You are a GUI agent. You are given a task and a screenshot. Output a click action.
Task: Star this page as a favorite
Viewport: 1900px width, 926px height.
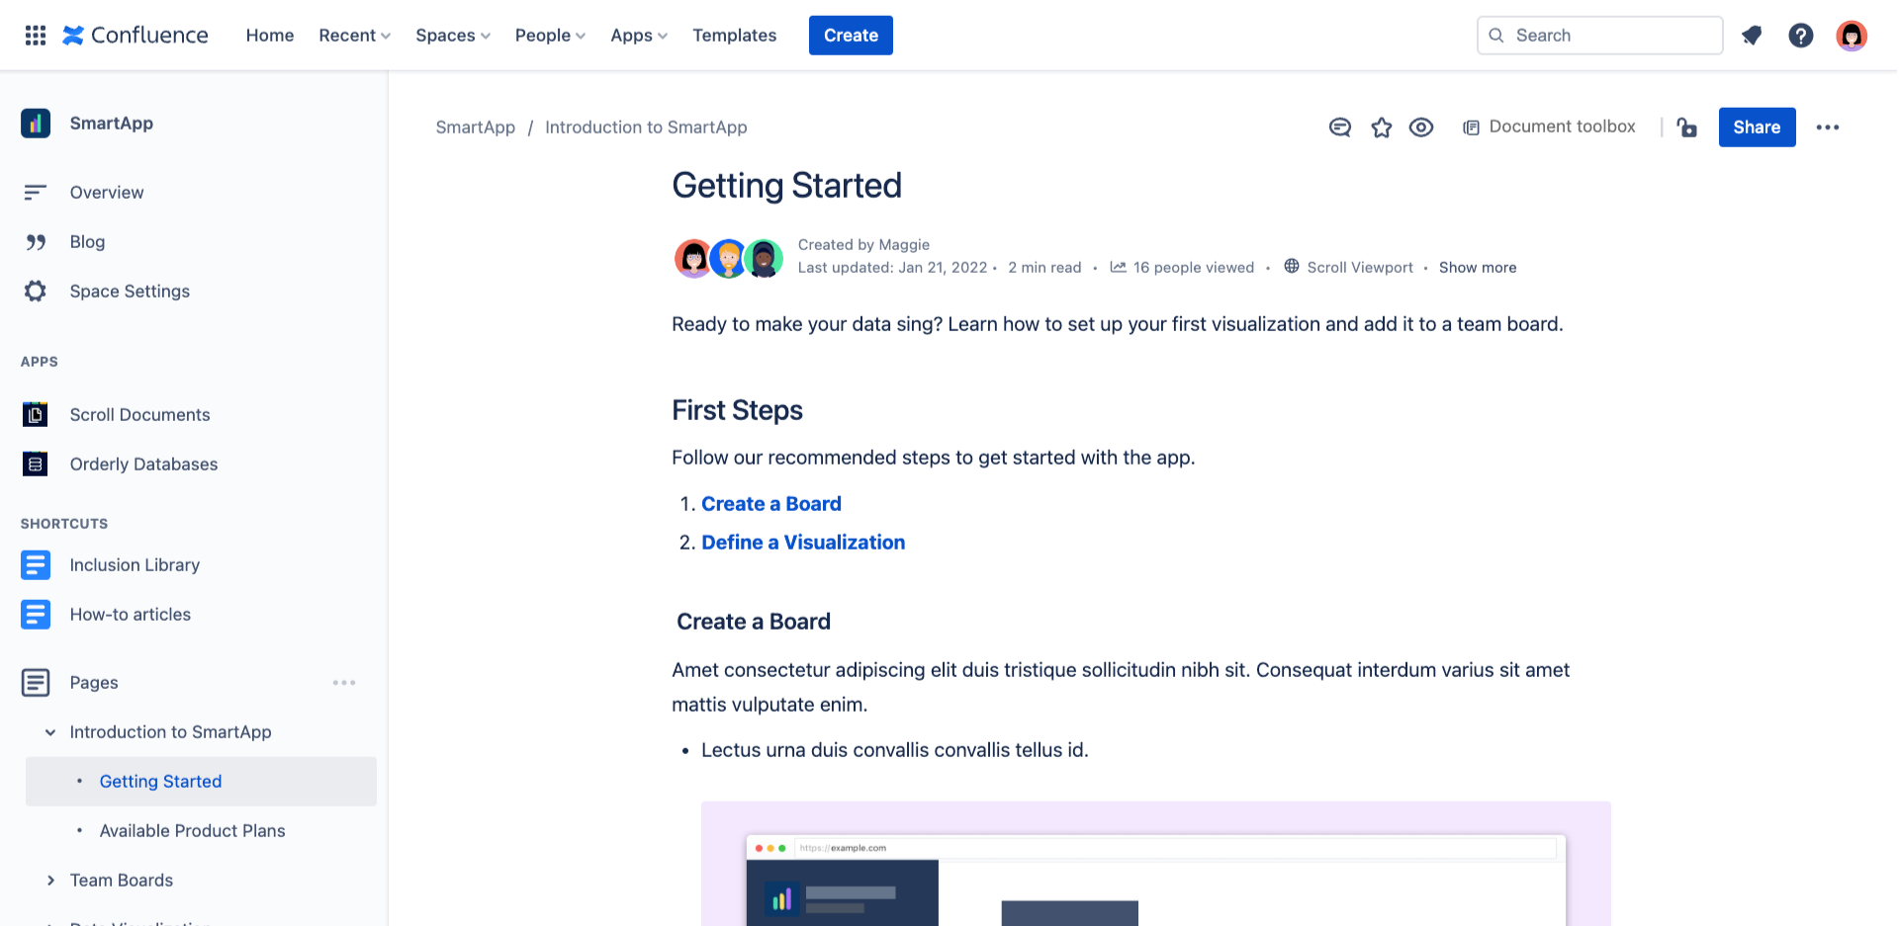pyautogui.click(x=1381, y=126)
